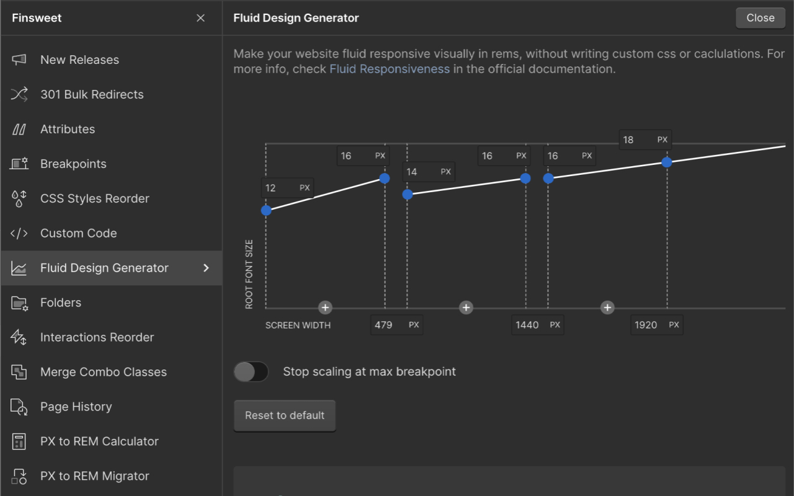794x496 pixels.
Task: Open the Interactions Reorder tool
Action: tap(97, 337)
